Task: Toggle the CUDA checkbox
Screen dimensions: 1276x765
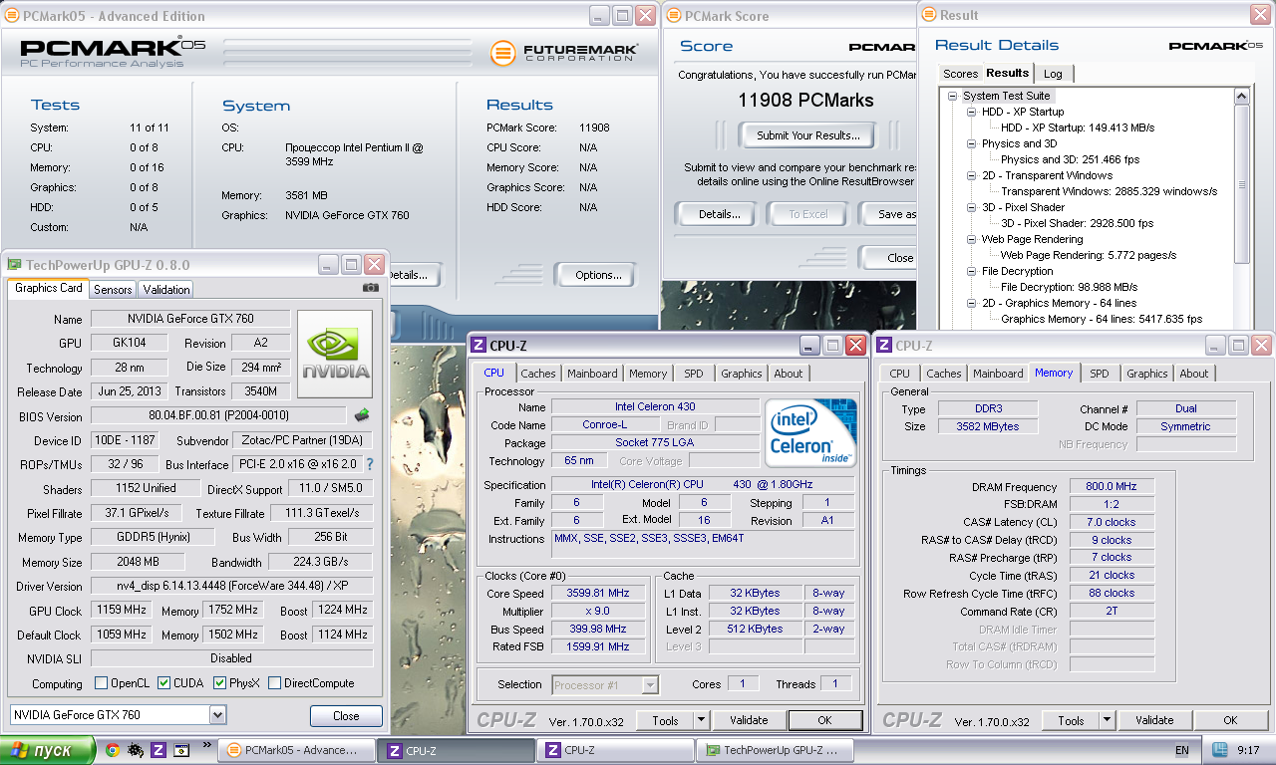Action: pyautogui.click(x=163, y=683)
